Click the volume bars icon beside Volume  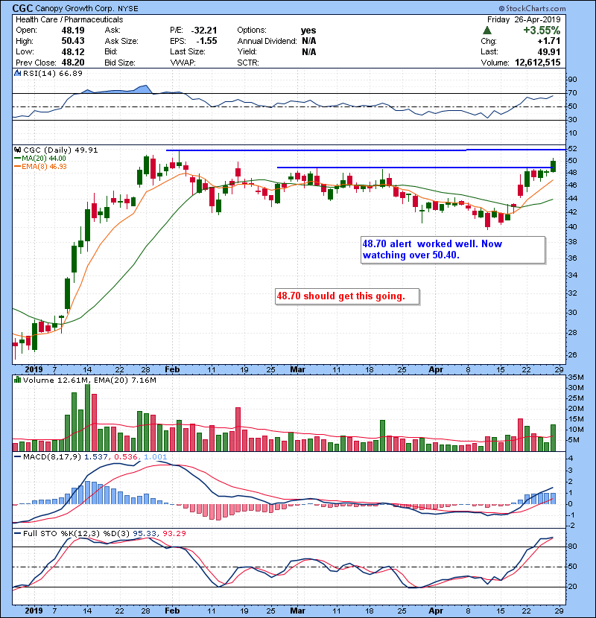(x=17, y=380)
